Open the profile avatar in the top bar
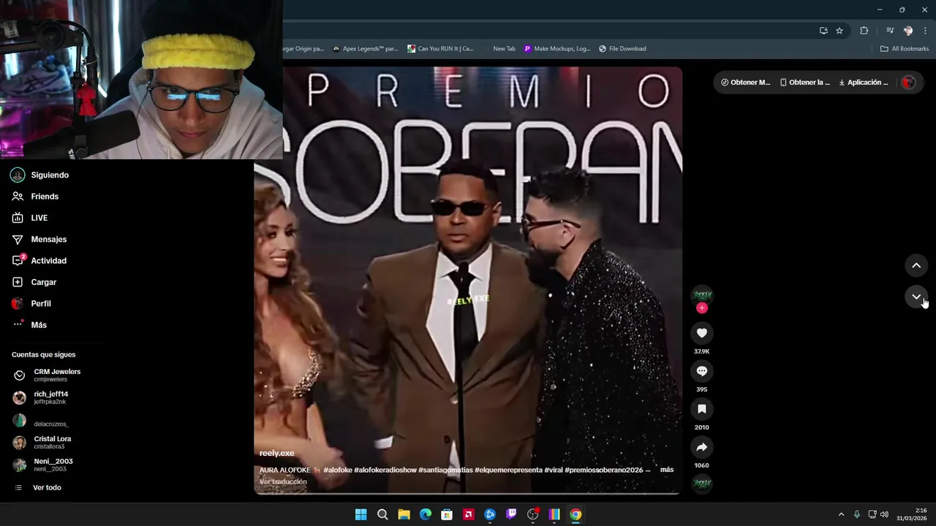 tap(909, 83)
